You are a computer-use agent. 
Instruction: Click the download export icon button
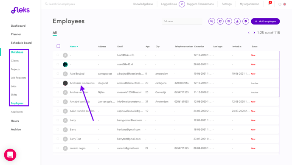(x=237, y=21)
